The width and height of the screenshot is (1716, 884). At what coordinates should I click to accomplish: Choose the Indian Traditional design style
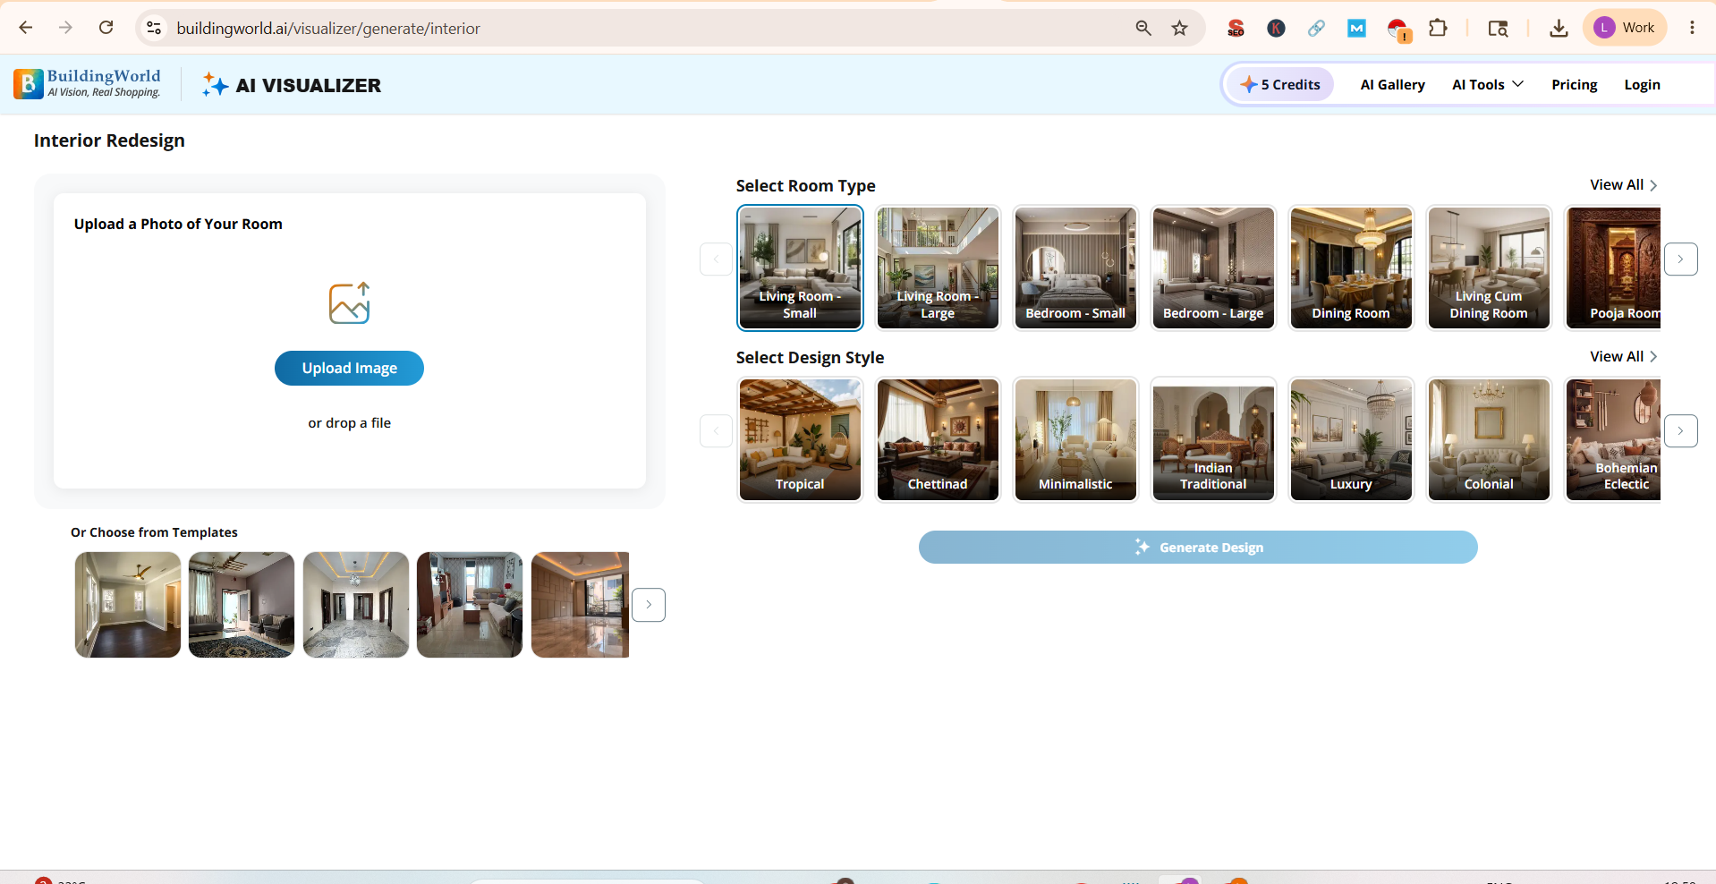coord(1213,439)
